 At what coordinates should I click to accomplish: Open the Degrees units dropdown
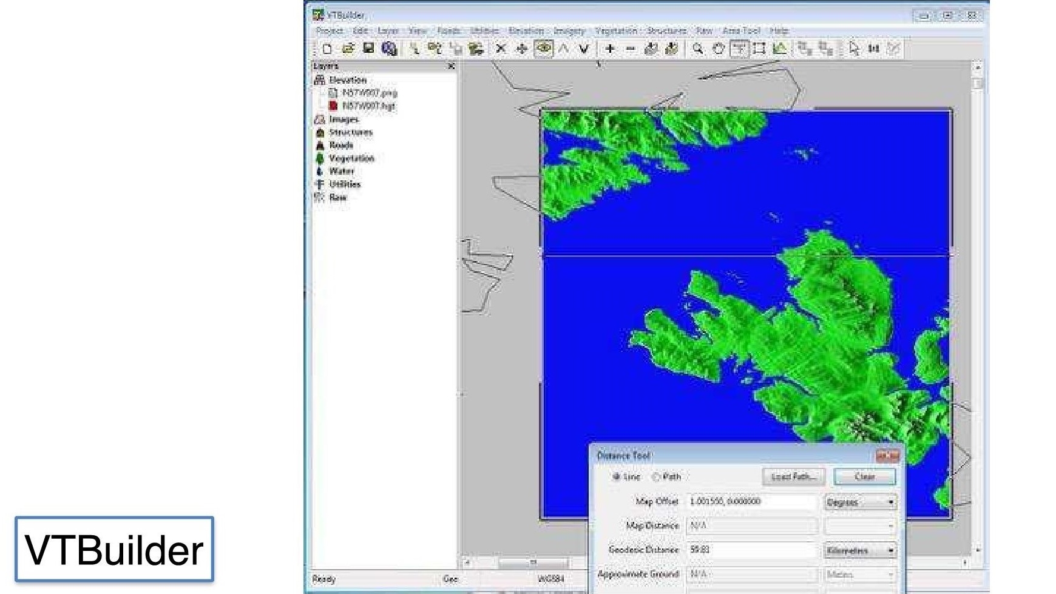point(861,502)
